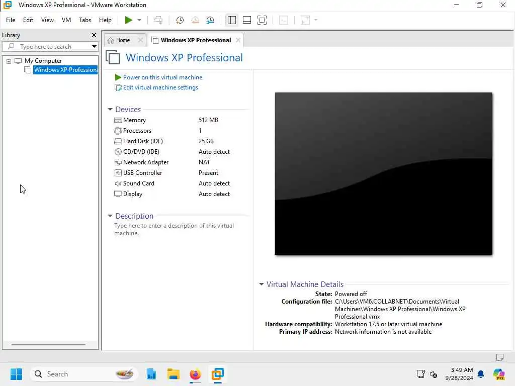
Task: Click Power on this virtual machine
Action: tap(162, 77)
